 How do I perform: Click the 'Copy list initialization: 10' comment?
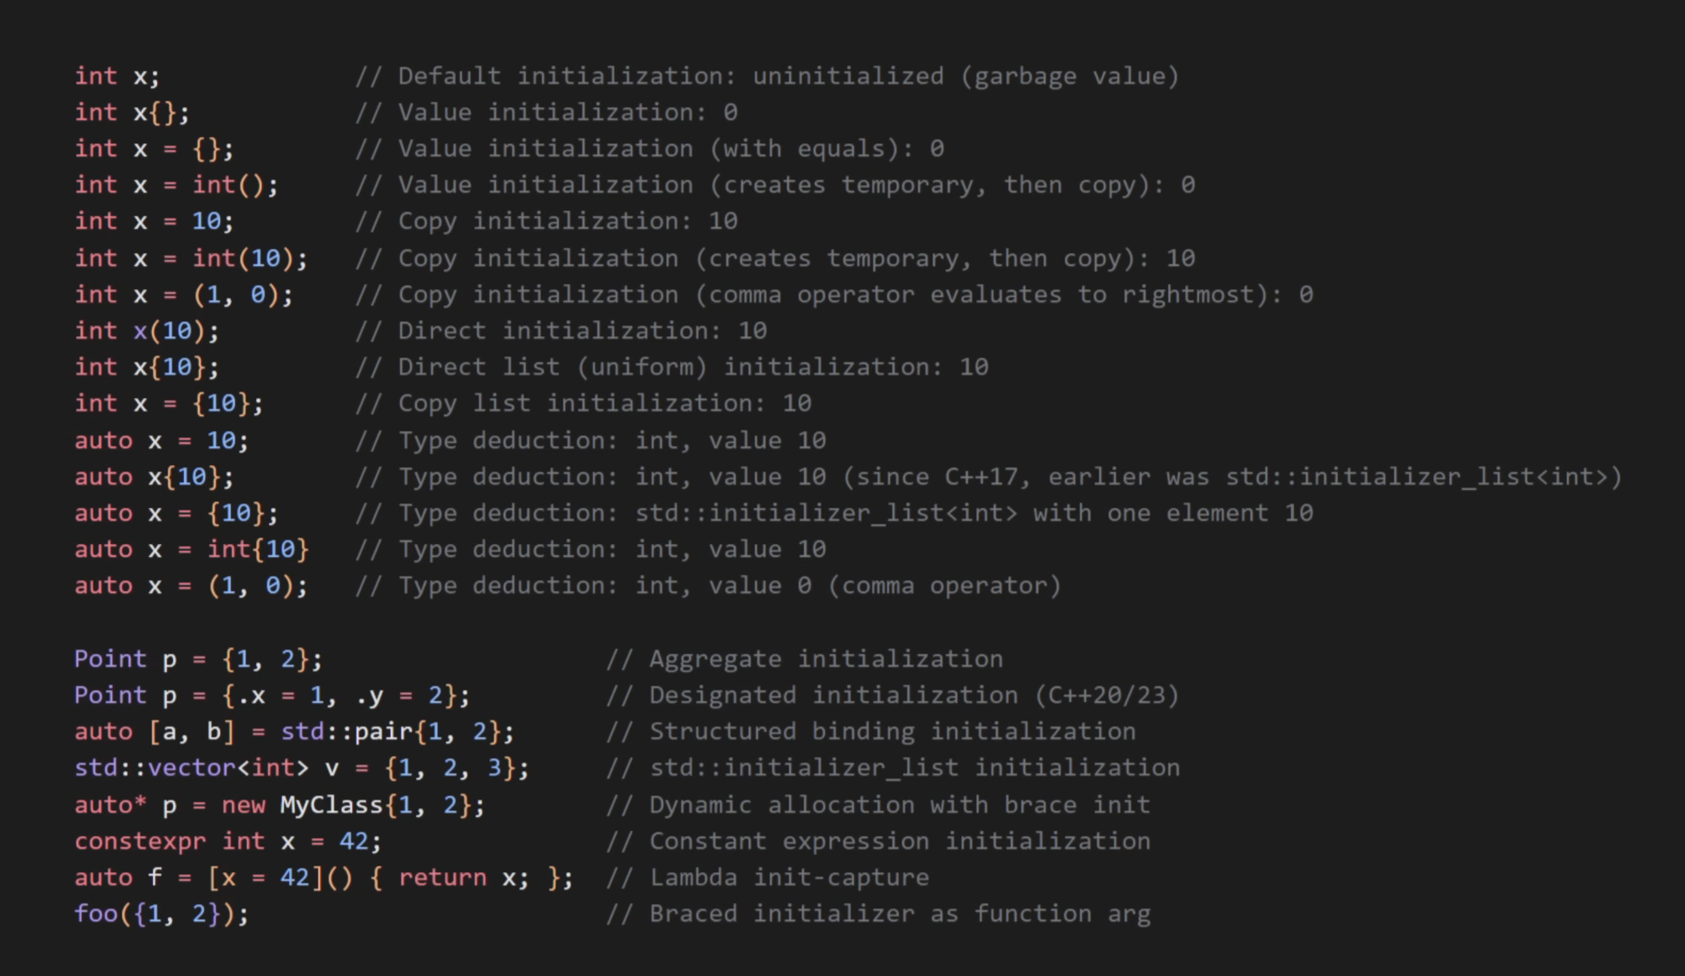(x=604, y=403)
